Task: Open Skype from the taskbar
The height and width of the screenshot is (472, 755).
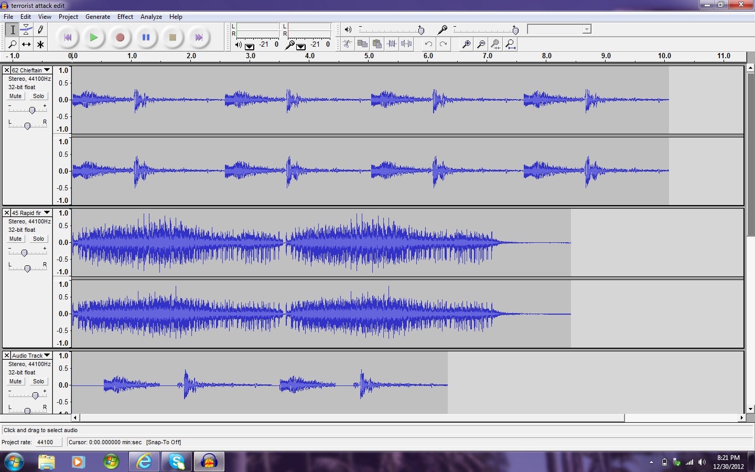Action: coord(177,462)
